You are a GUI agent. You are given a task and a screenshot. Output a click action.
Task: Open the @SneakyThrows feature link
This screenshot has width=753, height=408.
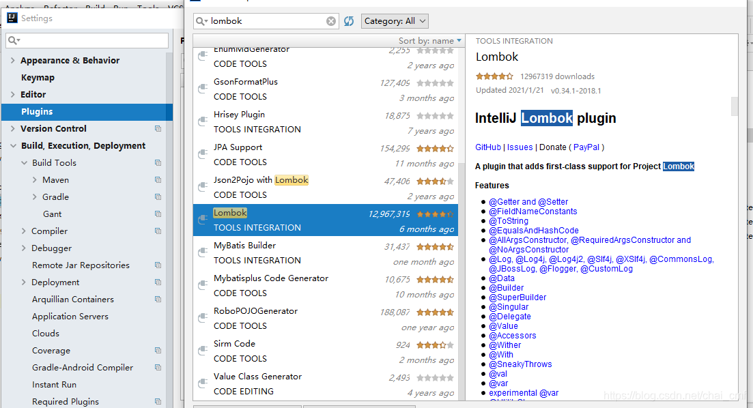(x=521, y=364)
